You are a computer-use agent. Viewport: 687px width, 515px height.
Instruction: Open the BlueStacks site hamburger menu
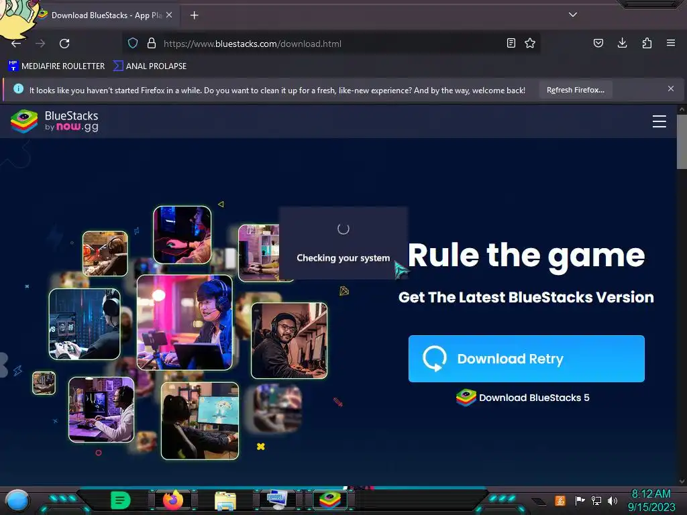pyautogui.click(x=659, y=121)
